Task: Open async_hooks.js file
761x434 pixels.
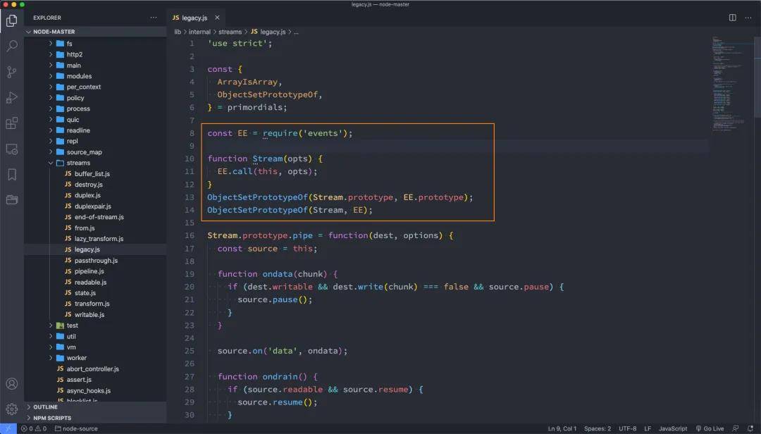Action: [95, 390]
